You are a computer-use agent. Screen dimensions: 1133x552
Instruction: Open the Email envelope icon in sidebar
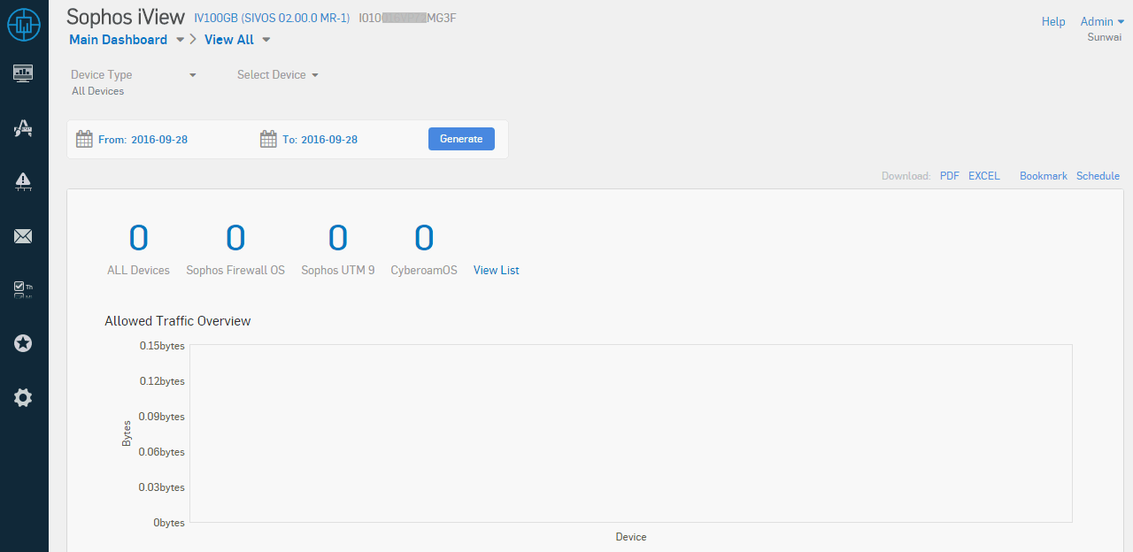click(23, 236)
